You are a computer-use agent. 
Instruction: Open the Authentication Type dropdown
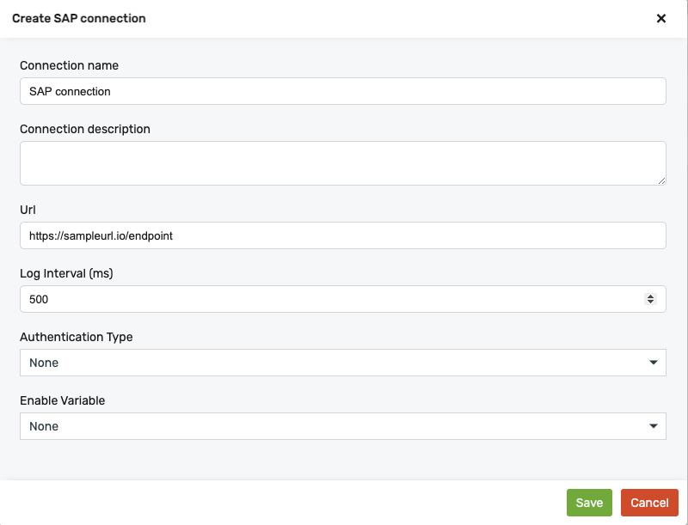pyautogui.click(x=342, y=363)
